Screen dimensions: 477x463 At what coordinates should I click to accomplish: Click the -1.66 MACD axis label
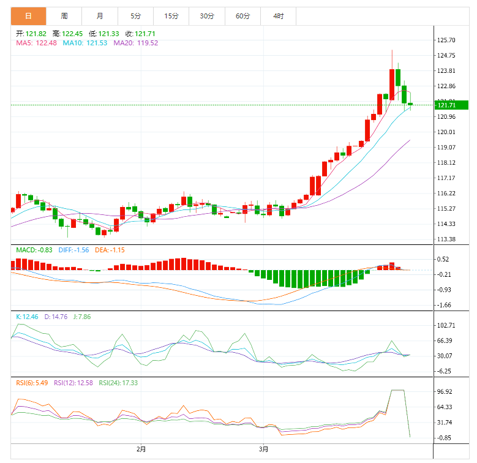[444, 305]
